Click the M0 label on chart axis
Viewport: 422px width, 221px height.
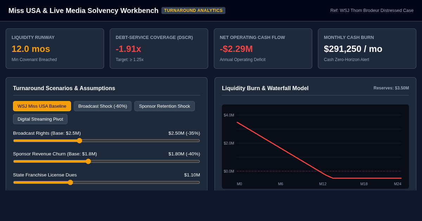(239, 184)
